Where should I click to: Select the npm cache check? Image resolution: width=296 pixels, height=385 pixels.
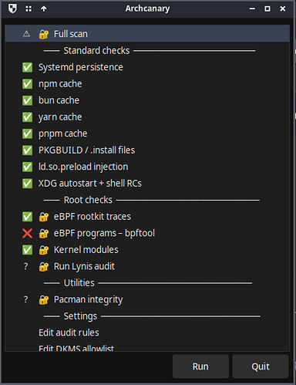pyautogui.click(x=147, y=84)
